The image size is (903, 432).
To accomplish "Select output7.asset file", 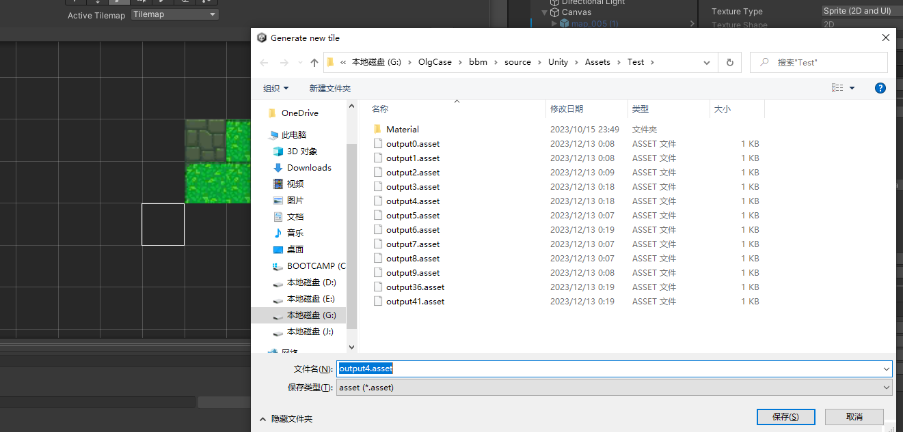I will point(412,244).
